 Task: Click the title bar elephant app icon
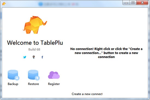4,4
